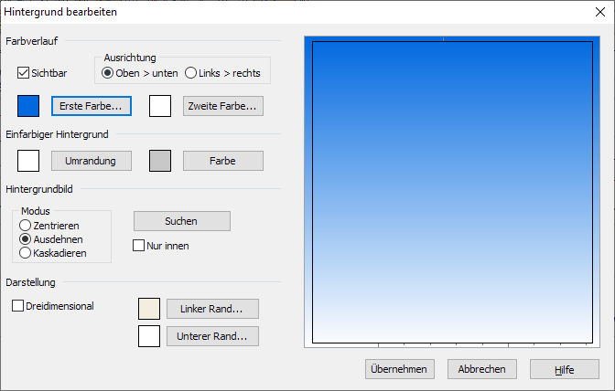Click the white second color swatch
The height and width of the screenshot is (391, 615).
(x=160, y=106)
